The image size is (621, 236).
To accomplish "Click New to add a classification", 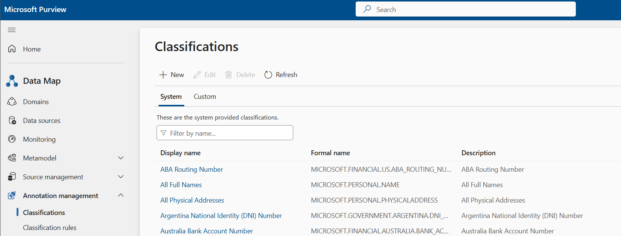I will 172,75.
